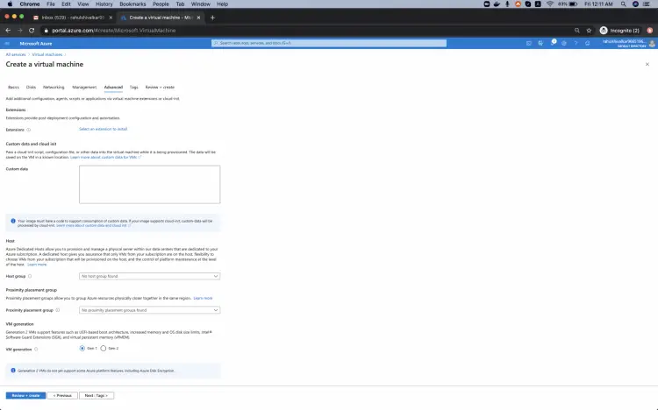Open Docker whale menu bar icon
The height and width of the screenshot is (410, 658).
pos(497,4)
